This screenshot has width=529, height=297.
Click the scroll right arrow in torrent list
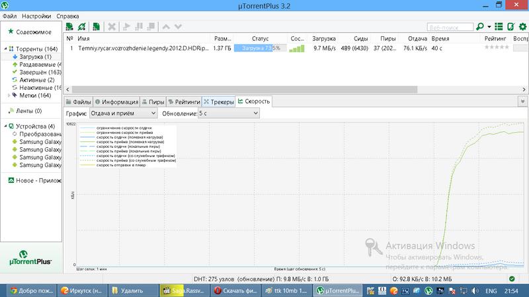click(x=524, y=90)
